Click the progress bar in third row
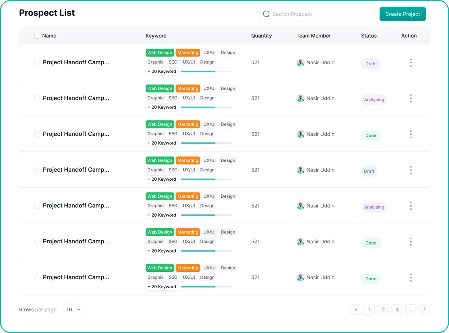This screenshot has width=449, height=333. pyautogui.click(x=207, y=143)
